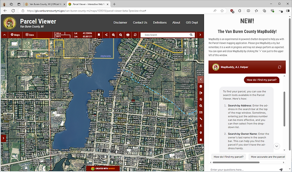Click the 'Created with Mango' badge
The height and width of the screenshot is (172, 292).
pos(103,168)
